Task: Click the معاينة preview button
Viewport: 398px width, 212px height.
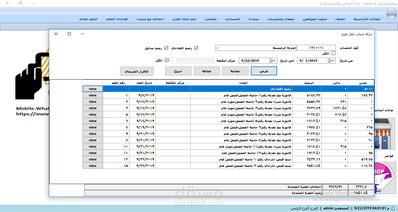Action: tap(235, 71)
